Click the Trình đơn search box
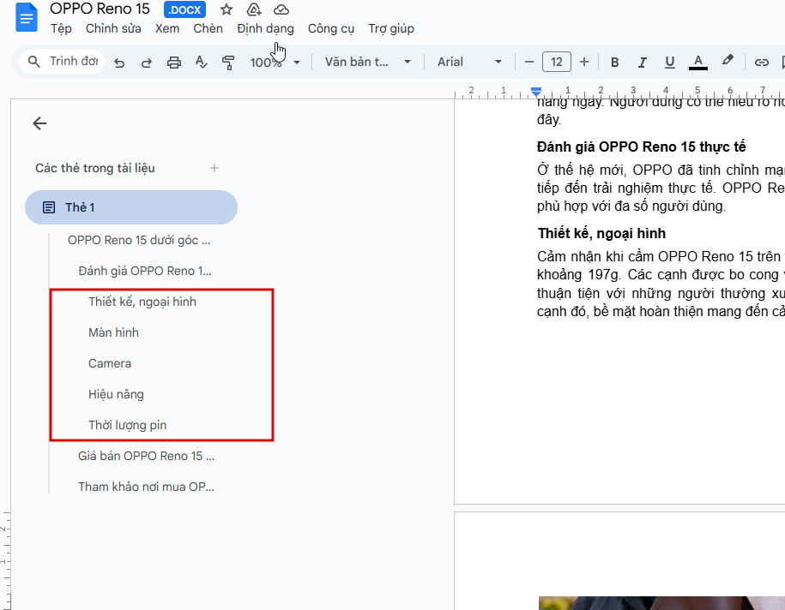The width and height of the screenshot is (785, 610). (x=62, y=62)
